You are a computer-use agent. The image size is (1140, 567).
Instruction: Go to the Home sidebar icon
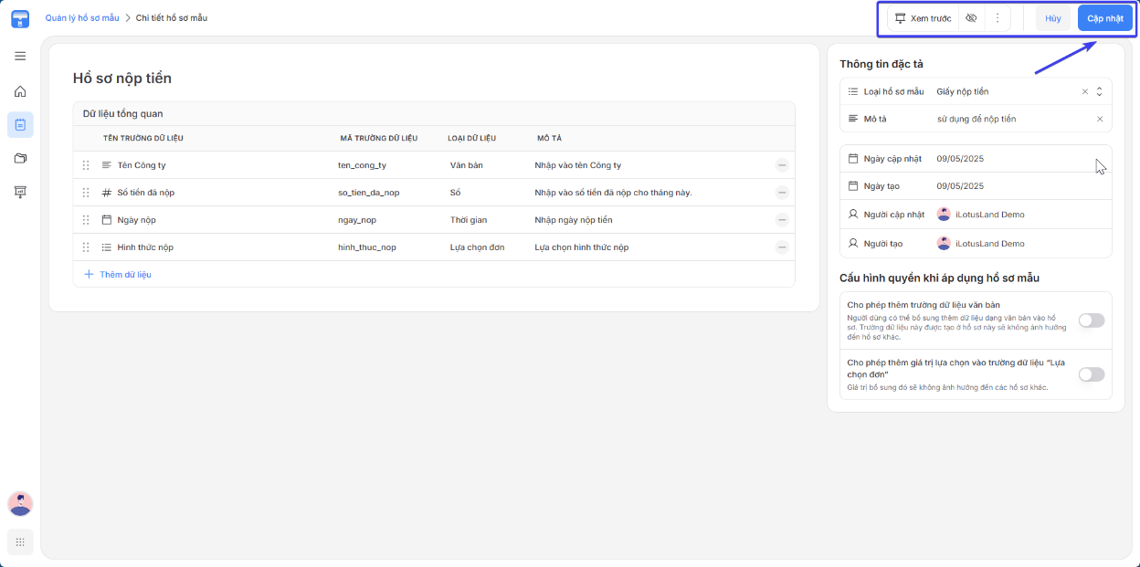(20, 91)
